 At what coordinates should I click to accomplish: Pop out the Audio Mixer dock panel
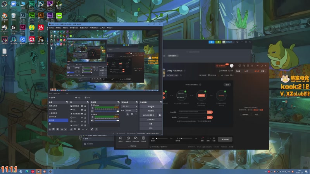(119, 102)
